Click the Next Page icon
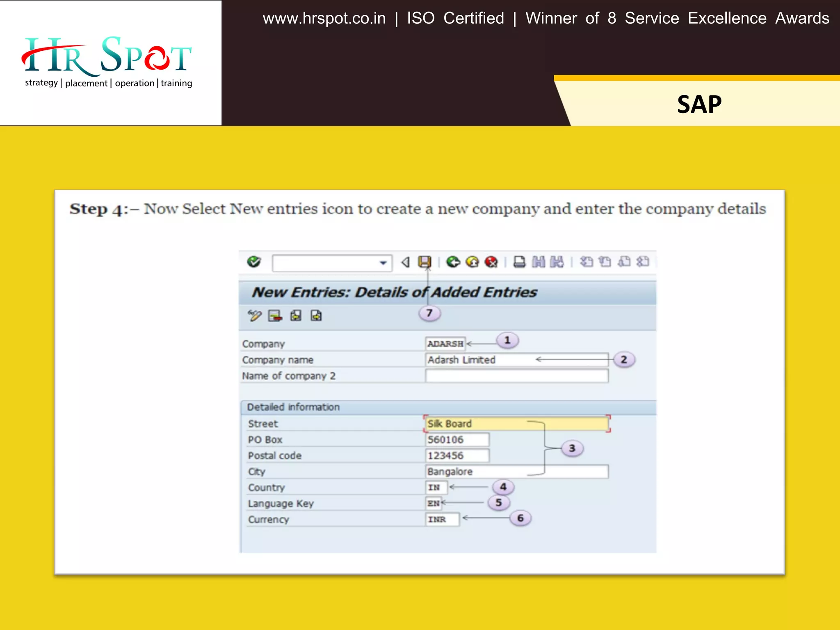The height and width of the screenshot is (630, 840). click(x=624, y=262)
